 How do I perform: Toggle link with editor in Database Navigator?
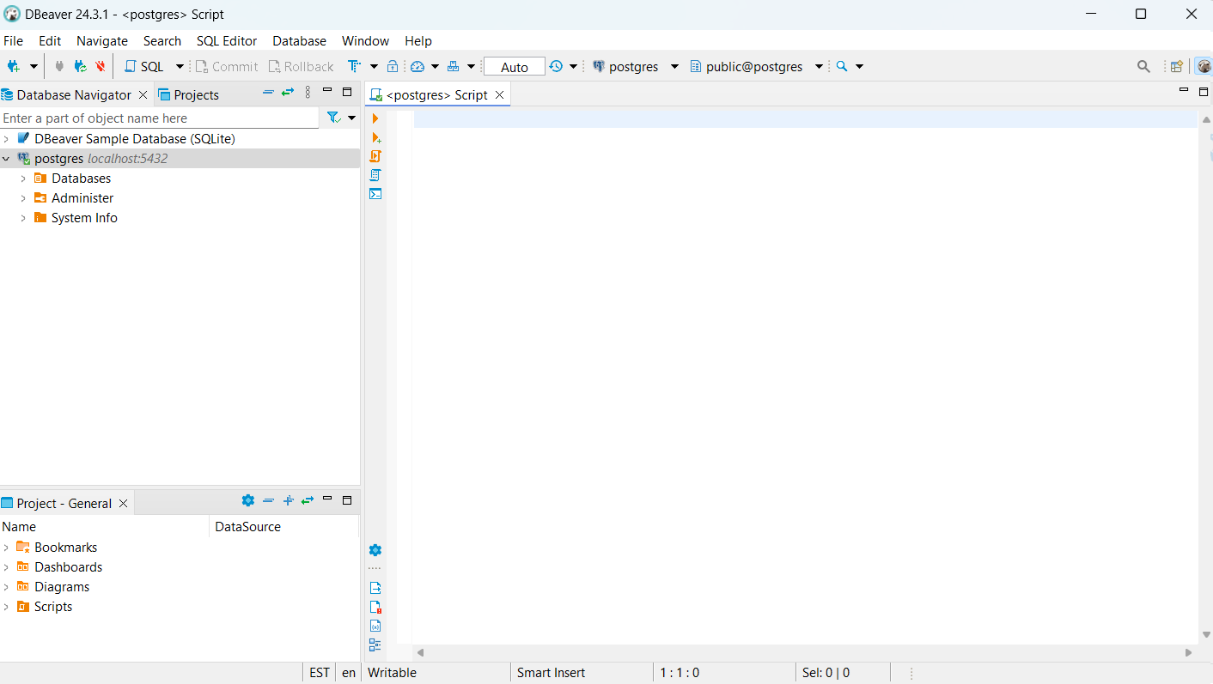click(x=288, y=92)
